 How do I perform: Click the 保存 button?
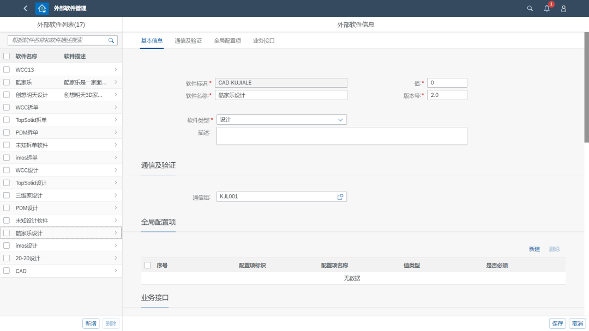tap(557, 323)
